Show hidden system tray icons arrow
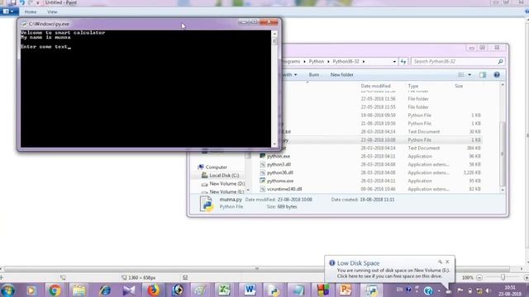Screen dimensions: 529x297 pos(439,290)
